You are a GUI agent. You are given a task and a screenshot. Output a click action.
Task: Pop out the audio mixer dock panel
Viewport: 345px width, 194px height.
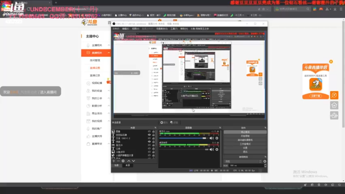(x=220, y=128)
